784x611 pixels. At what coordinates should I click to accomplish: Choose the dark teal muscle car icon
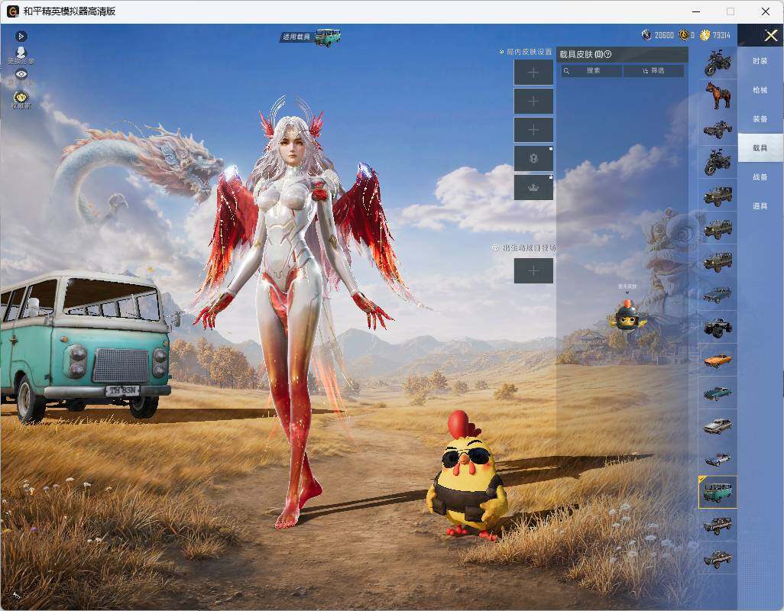[718, 393]
